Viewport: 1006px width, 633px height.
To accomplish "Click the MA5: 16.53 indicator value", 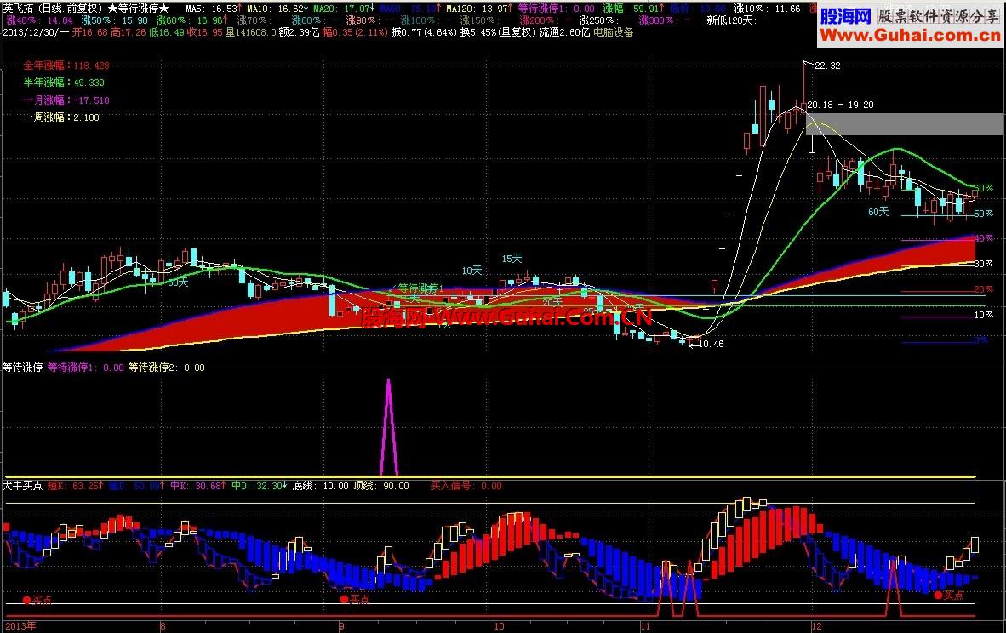I will click(214, 9).
